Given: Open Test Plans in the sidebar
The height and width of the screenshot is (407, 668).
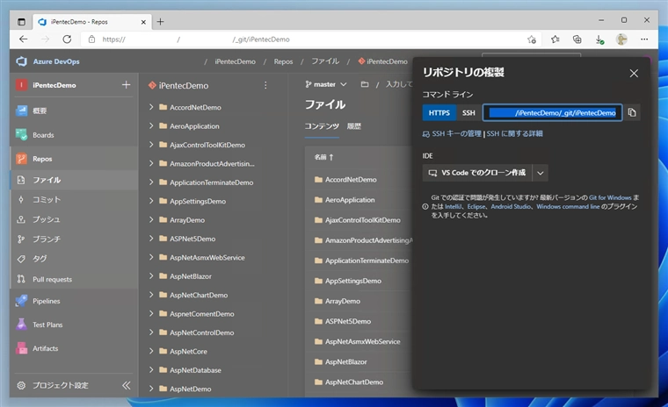Looking at the screenshot, I should (47, 325).
